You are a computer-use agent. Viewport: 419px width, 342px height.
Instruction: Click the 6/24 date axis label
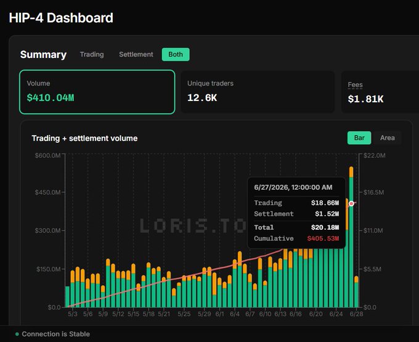(336, 314)
